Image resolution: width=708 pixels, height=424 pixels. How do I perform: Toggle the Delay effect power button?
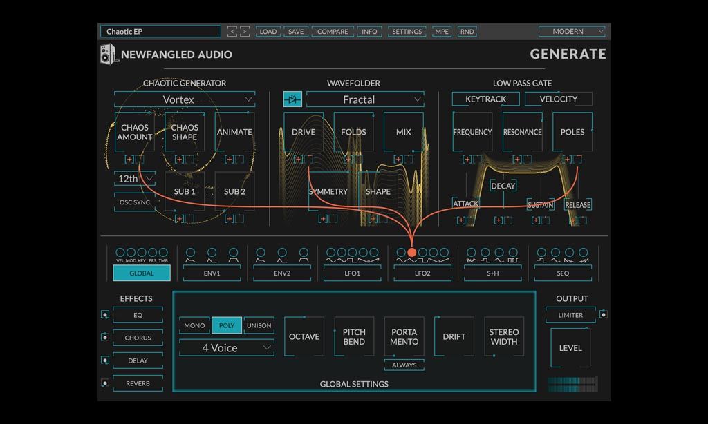[105, 360]
